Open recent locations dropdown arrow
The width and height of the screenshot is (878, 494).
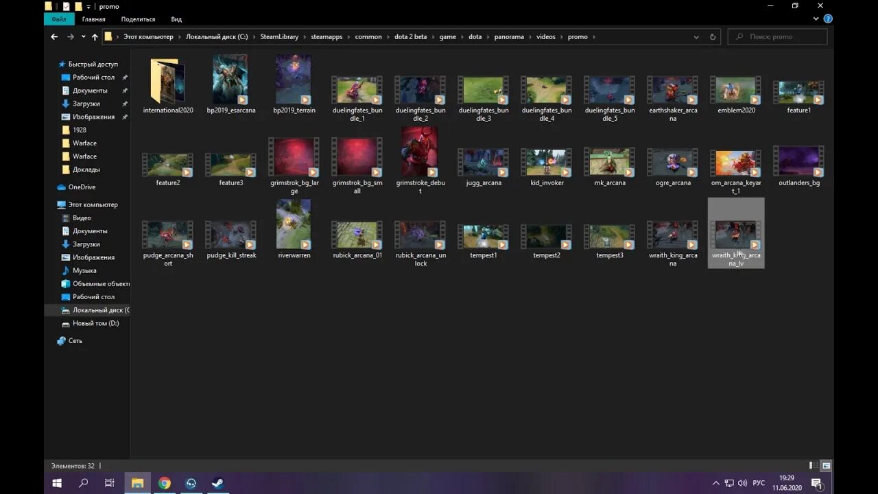click(84, 36)
